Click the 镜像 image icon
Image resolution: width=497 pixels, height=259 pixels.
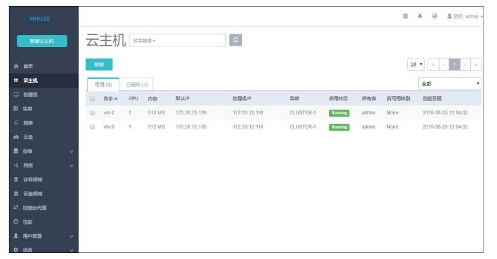[16, 122]
